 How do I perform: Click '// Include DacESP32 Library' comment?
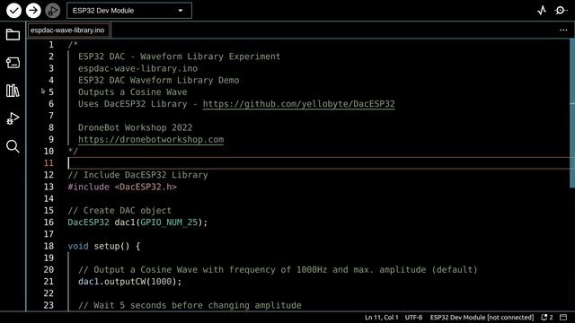(137, 175)
